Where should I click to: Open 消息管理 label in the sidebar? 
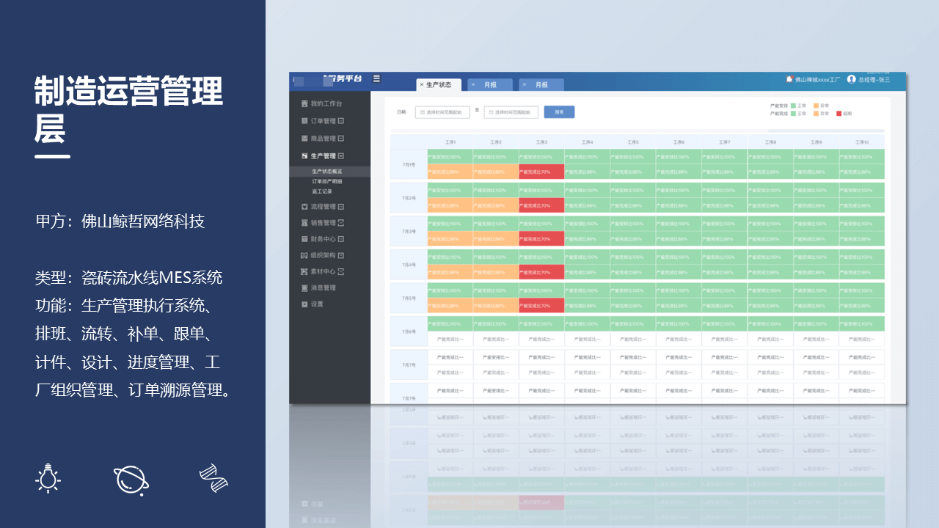tap(324, 288)
